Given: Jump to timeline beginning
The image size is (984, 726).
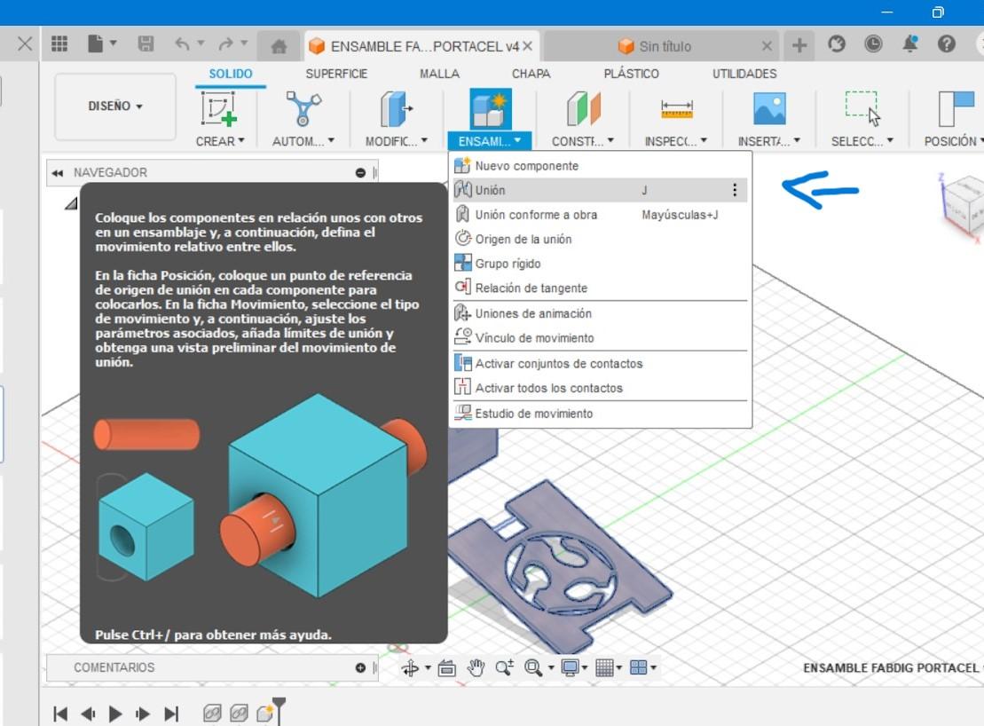Looking at the screenshot, I should click(60, 714).
